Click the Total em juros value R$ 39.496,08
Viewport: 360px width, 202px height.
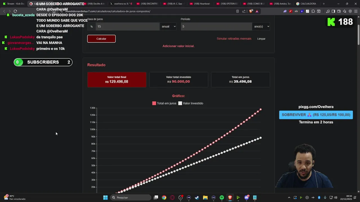240,82
